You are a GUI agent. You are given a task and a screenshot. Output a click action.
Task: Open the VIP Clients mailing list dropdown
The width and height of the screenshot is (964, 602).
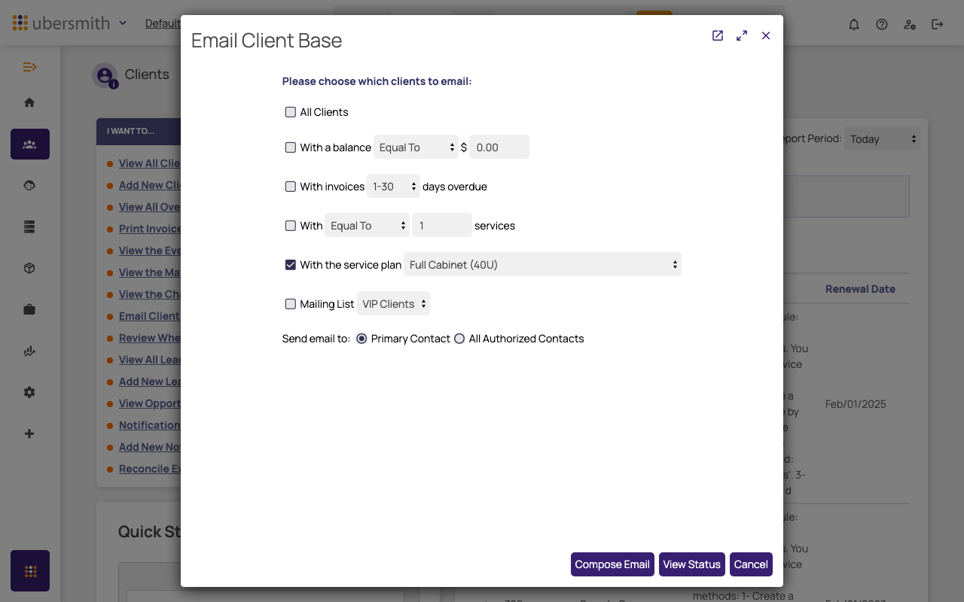coord(393,304)
